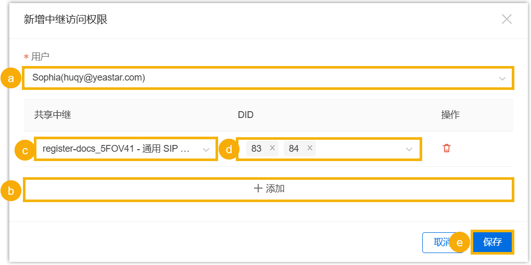531x265 pixels.
Task: Click the 操作 column header
Action: click(x=450, y=115)
